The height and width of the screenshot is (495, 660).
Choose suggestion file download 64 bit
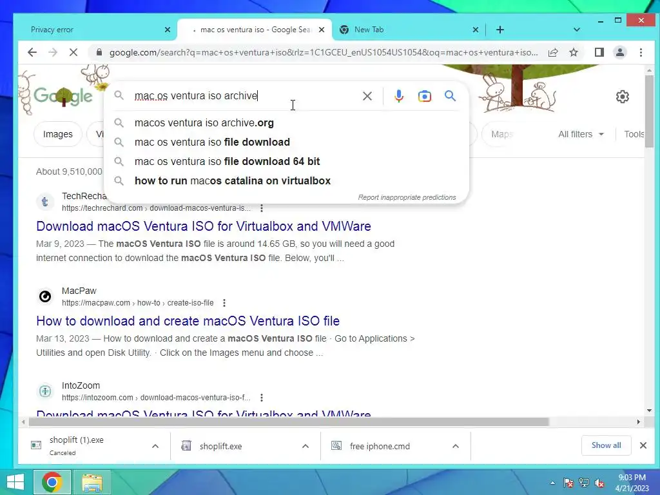286,162
